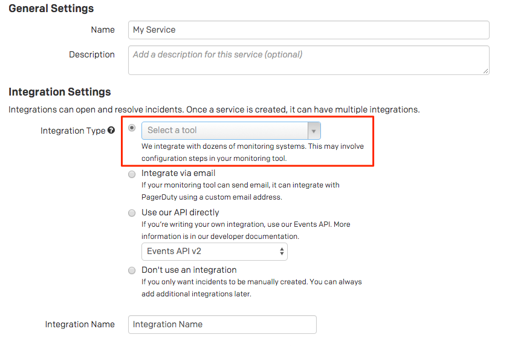This screenshot has height=346, width=512.
Task: Click the "Use our API directly" option label
Action: coord(180,212)
